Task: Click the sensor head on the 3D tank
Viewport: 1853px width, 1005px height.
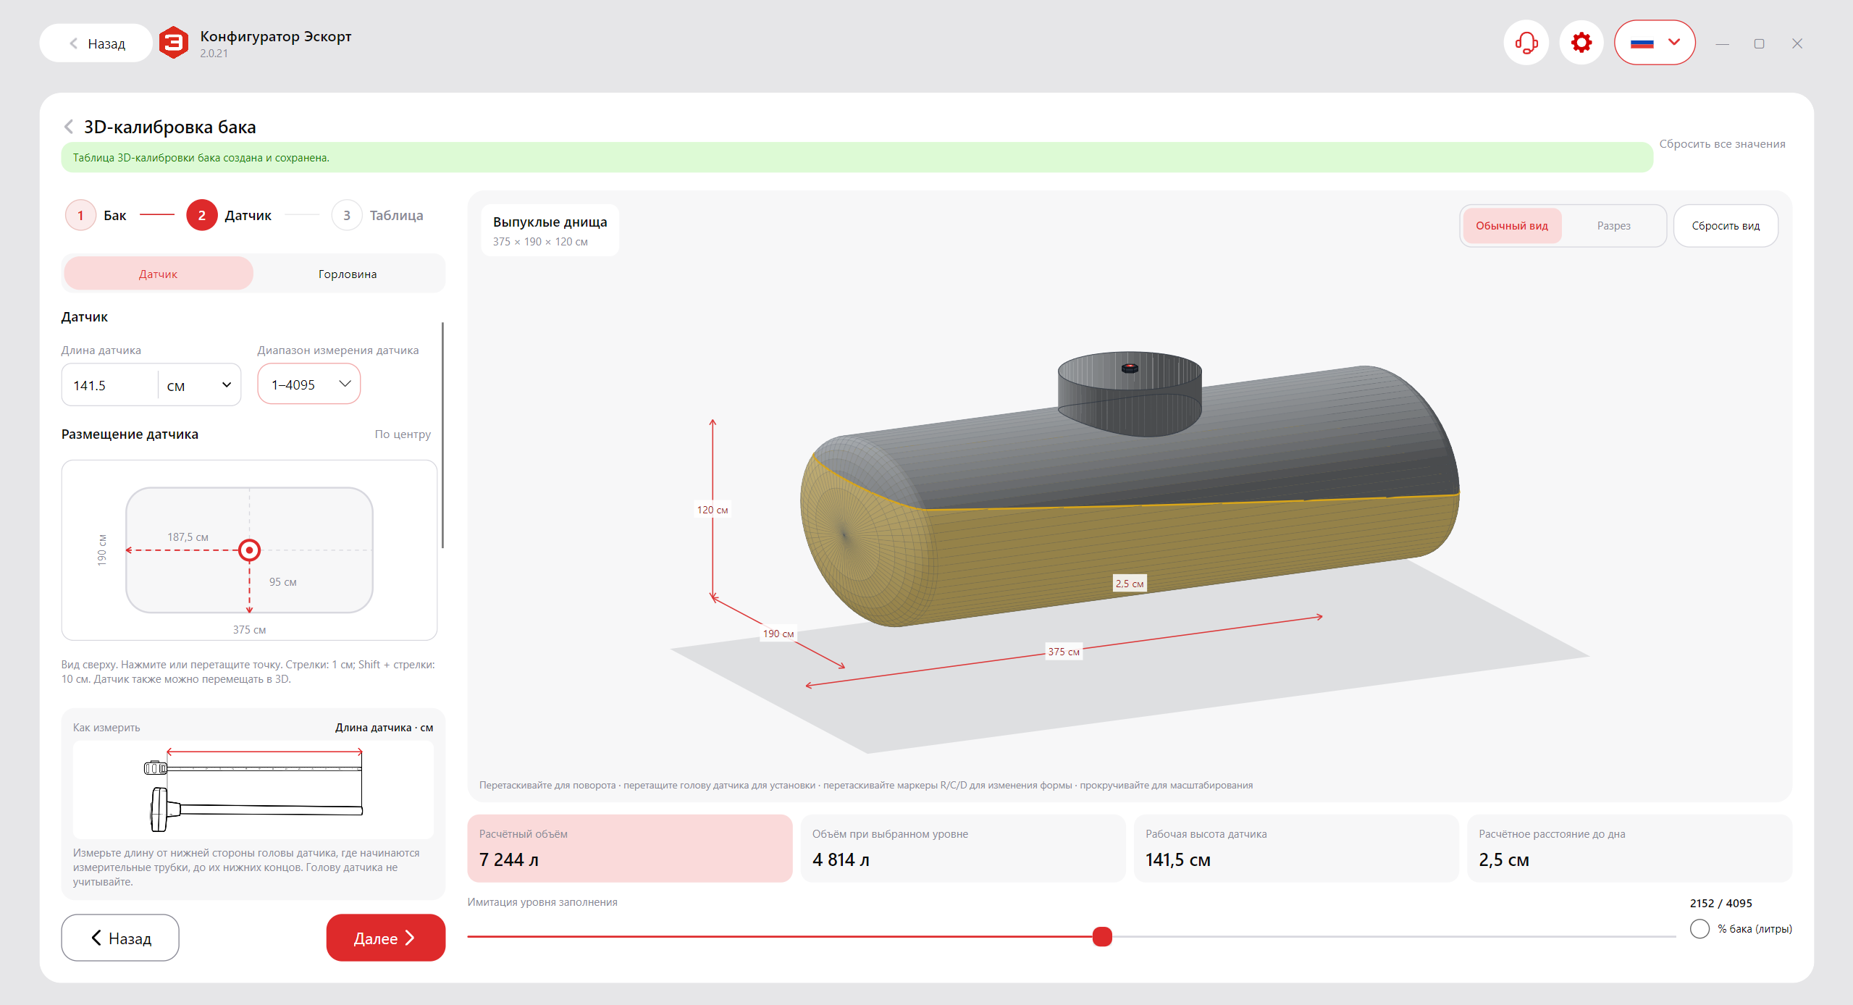Action: pos(1130,368)
